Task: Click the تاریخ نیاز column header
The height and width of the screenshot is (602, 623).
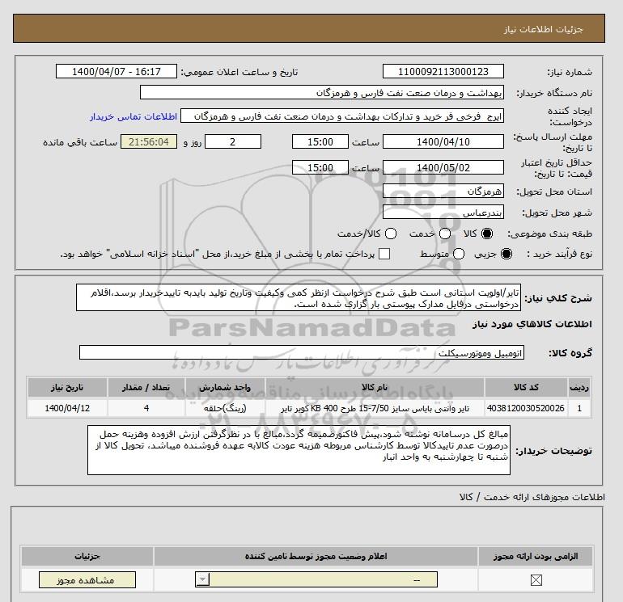Action: tap(67, 387)
